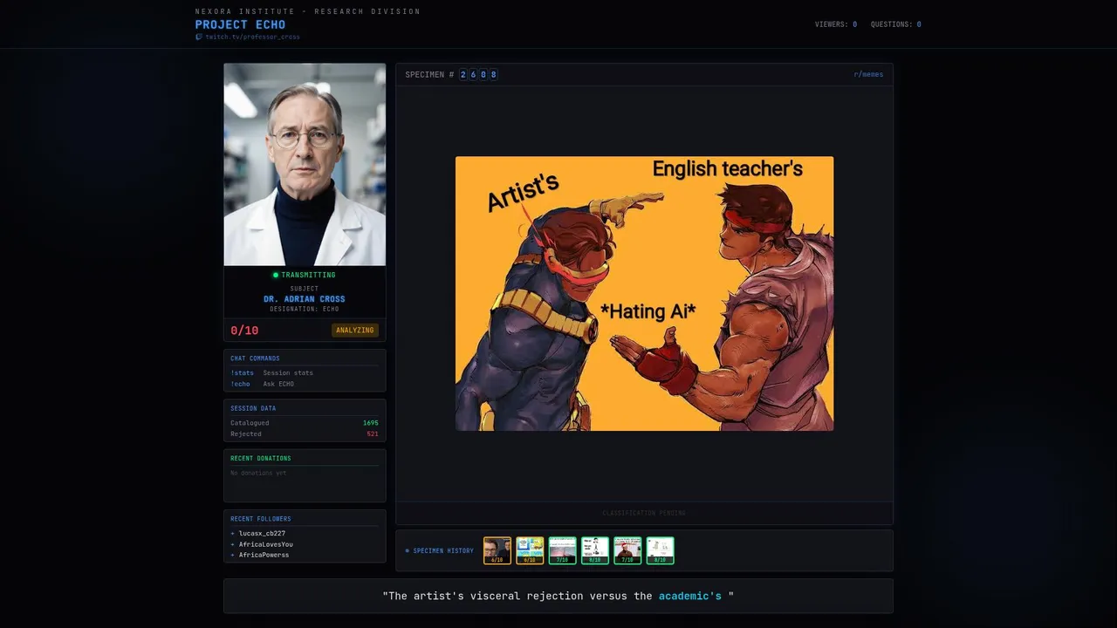Open the red-hat history thumbnail rated 7/10

click(x=627, y=550)
